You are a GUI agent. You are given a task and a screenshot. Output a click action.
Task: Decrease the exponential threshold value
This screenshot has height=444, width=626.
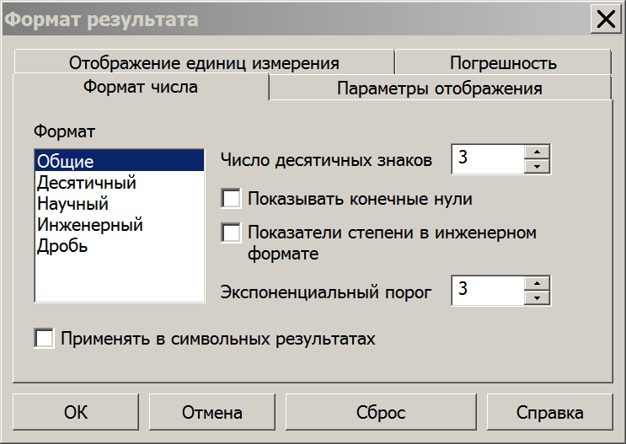click(537, 298)
